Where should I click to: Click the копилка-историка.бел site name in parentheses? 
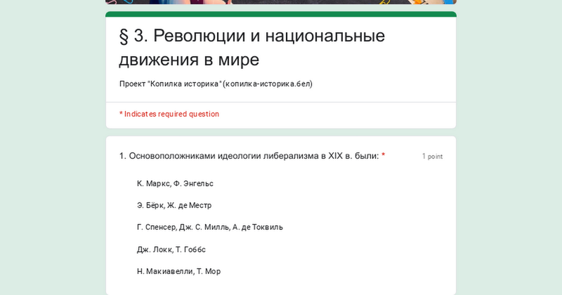point(267,84)
